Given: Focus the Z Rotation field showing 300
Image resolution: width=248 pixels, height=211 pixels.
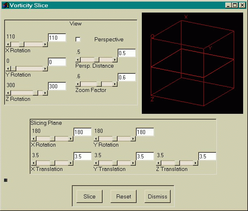Looking at the screenshot, I should point(57,86).
